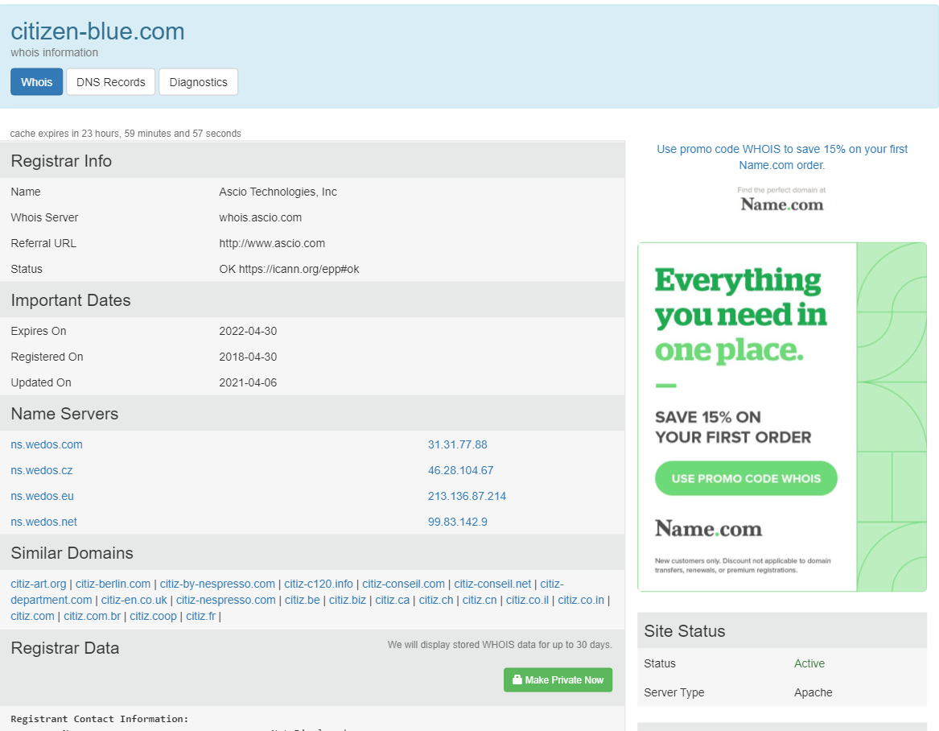The image size is (939, 731).
Task: Switch to the DNS Records tab
Action: pos(111,82)
